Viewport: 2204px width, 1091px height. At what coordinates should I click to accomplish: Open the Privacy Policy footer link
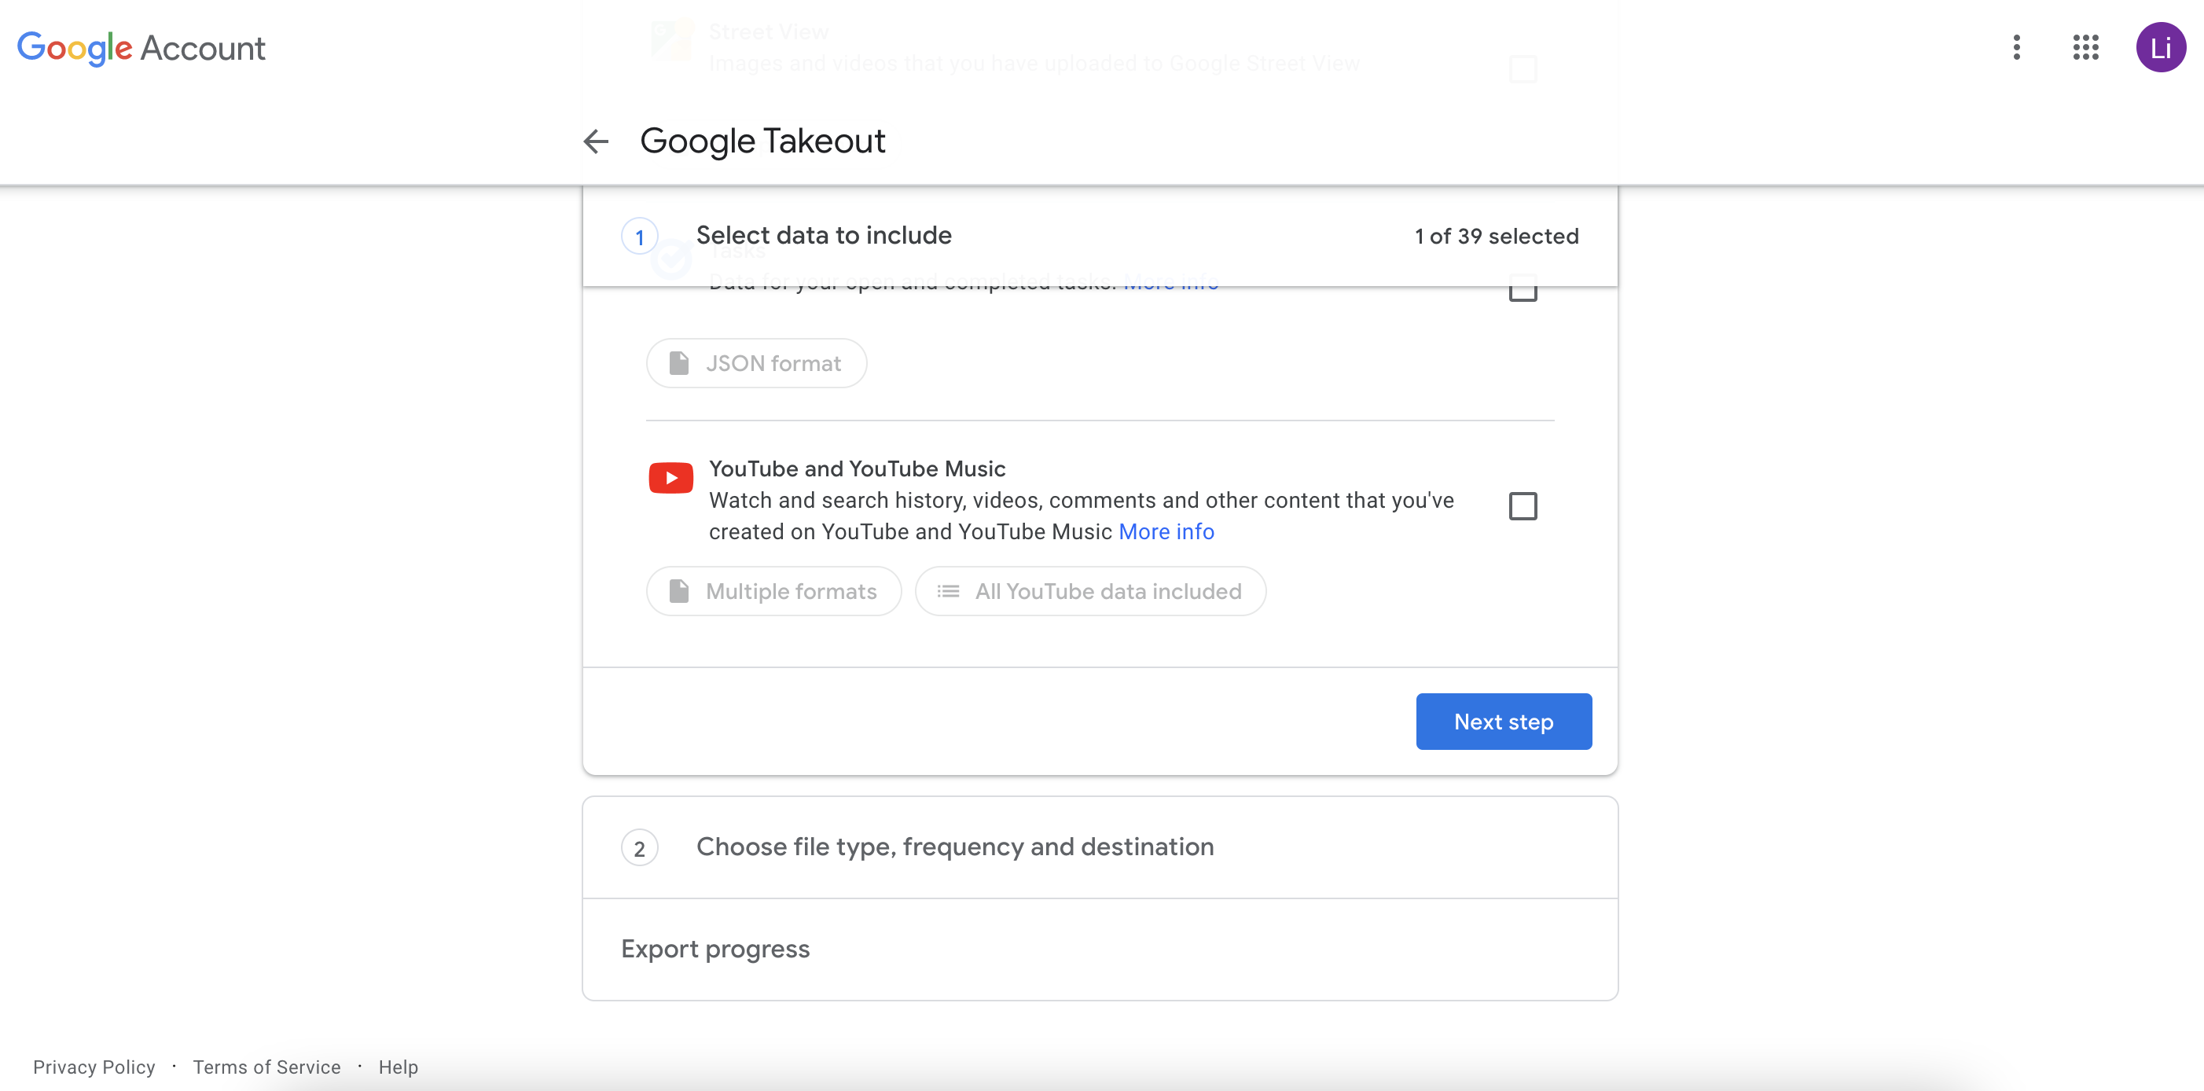click(x=94, y=1066)
